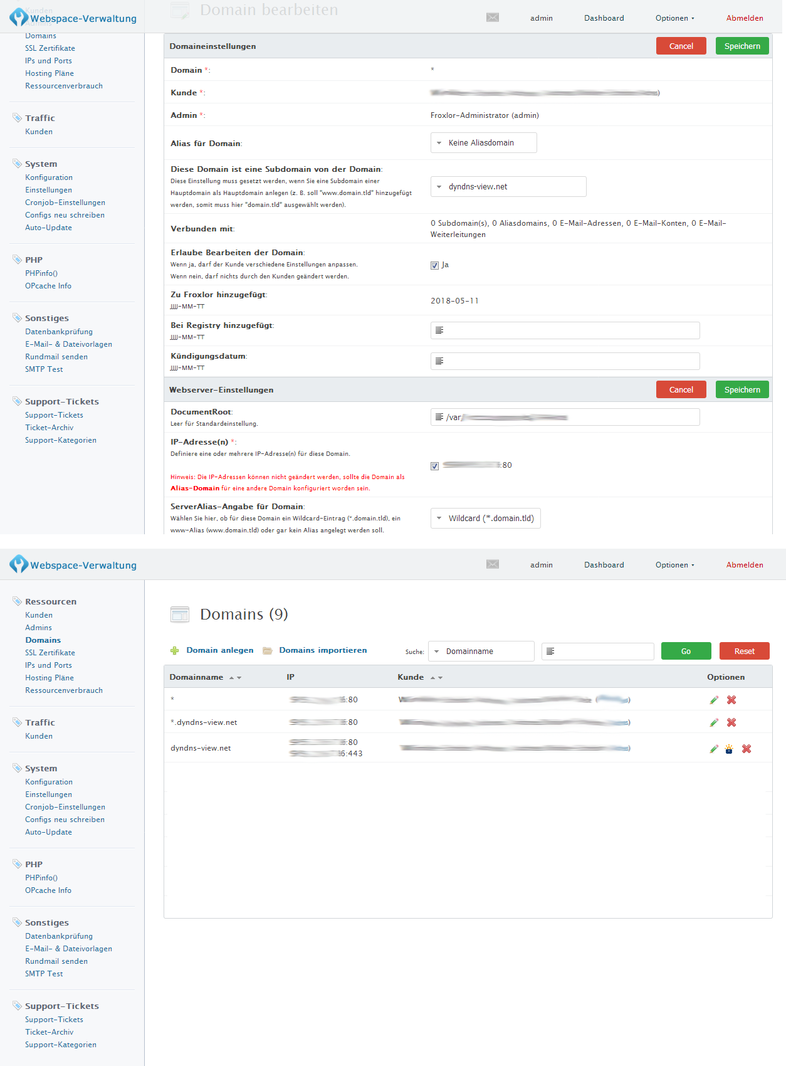Screen dimensions: 786x1066
Task: Open Cronjob-Einstellungen in list page sidebar
Action: tap(65, 807)
